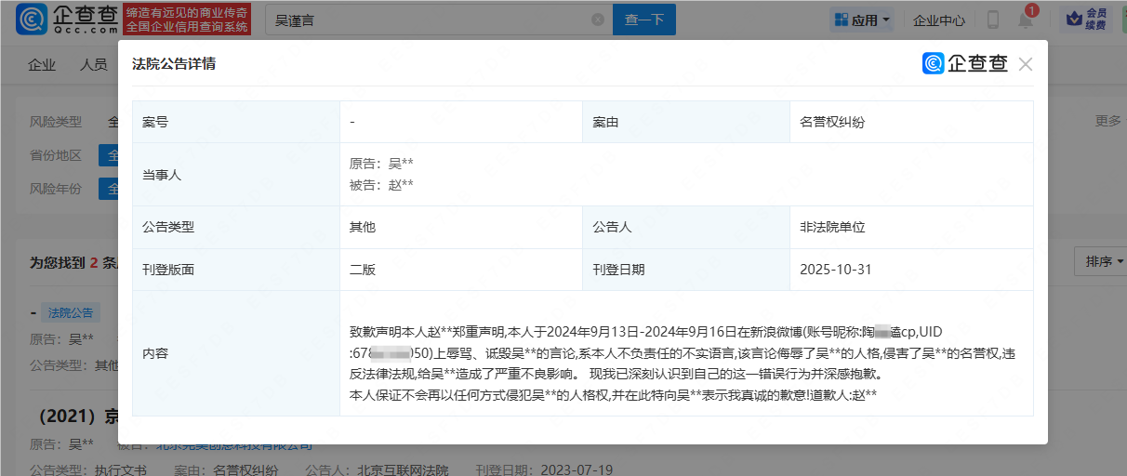Close the 法院公告详情 dialog

[x=1026, y=64]
